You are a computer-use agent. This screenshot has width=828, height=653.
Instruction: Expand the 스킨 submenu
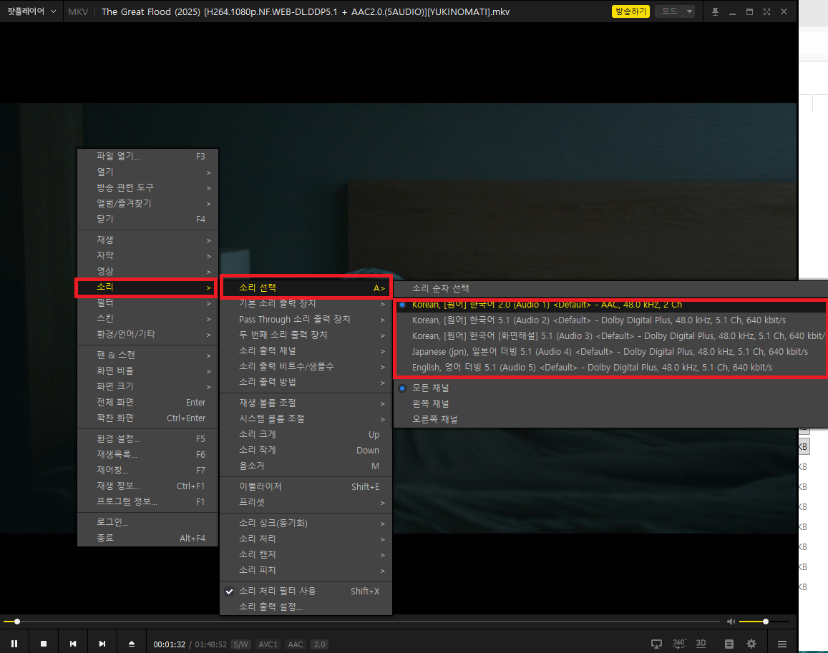pos(148,319)
